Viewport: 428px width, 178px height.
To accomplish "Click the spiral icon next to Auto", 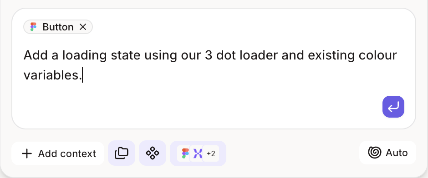I will (x=374, y=153).
